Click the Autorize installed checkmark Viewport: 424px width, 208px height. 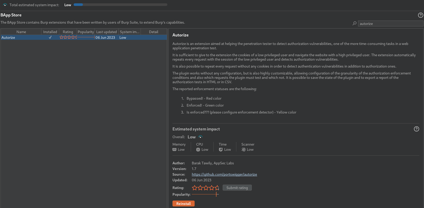[x=50, y=37]
